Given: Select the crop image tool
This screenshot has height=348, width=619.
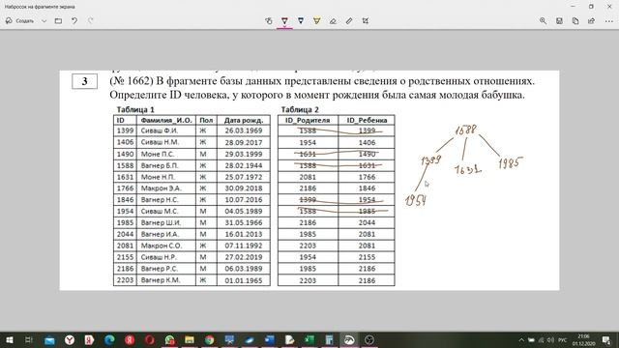Looking at the screenshot, I should (366, 21).
